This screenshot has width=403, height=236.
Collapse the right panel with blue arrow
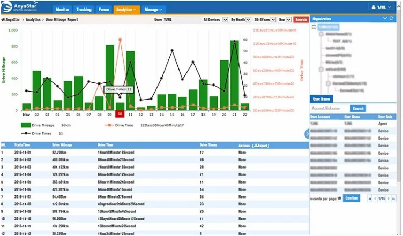(307, 134)
